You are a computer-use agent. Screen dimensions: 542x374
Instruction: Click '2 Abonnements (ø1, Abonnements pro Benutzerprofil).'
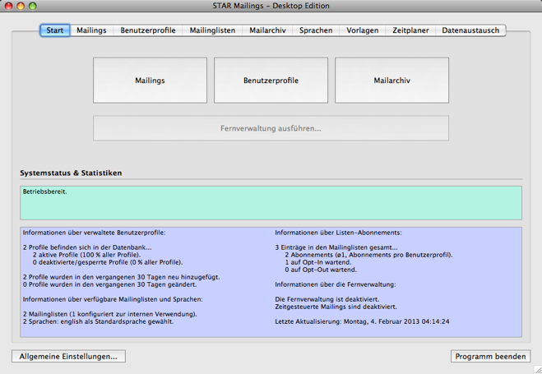pyautogui.click(x=368, y=255)
